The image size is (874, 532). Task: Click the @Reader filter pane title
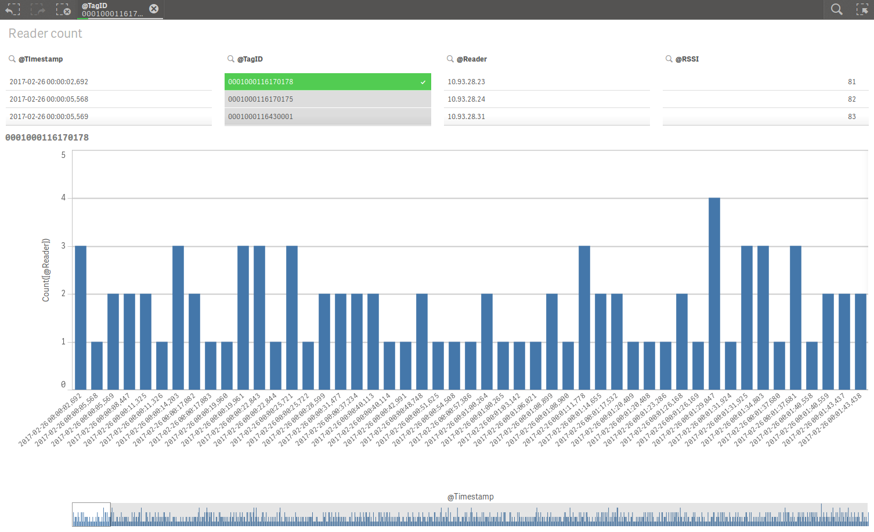click(472, 59)
